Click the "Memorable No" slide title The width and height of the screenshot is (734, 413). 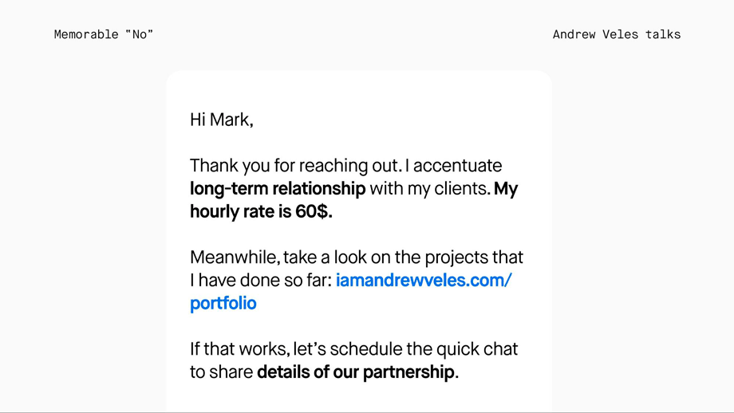(104, 34)
